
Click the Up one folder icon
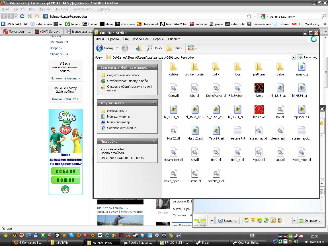pos(138,48)
